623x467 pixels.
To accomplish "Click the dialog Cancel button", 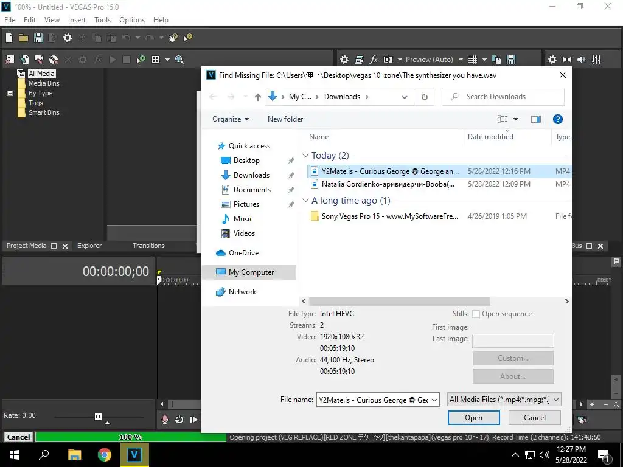I will 534,418.
